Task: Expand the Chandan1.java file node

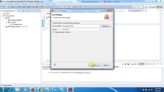Action: coord(9,25)
